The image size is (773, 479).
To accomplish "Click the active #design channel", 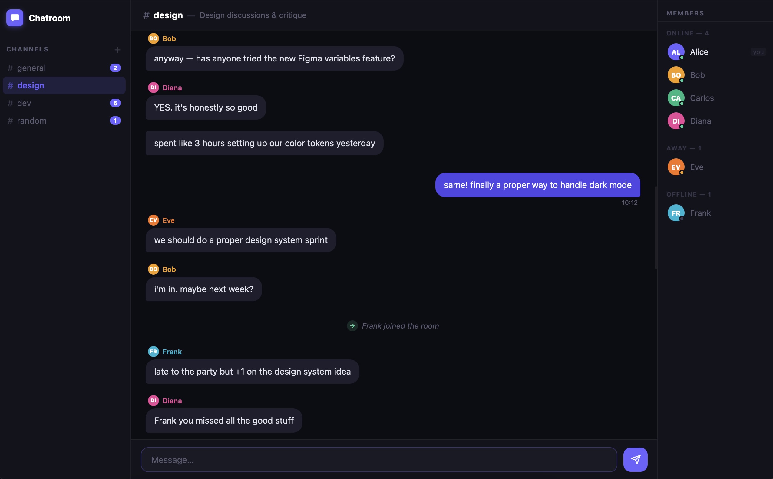I will pyautogui.click(x=30, y=85).
